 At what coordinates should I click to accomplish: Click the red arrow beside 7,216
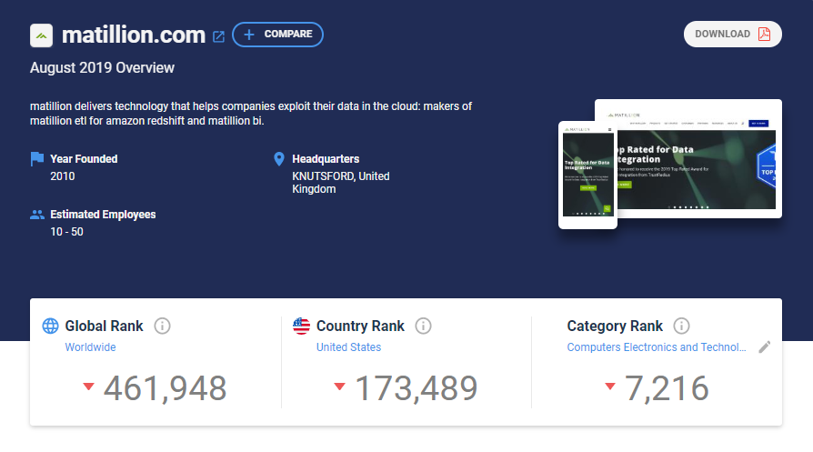coord(610,387)
